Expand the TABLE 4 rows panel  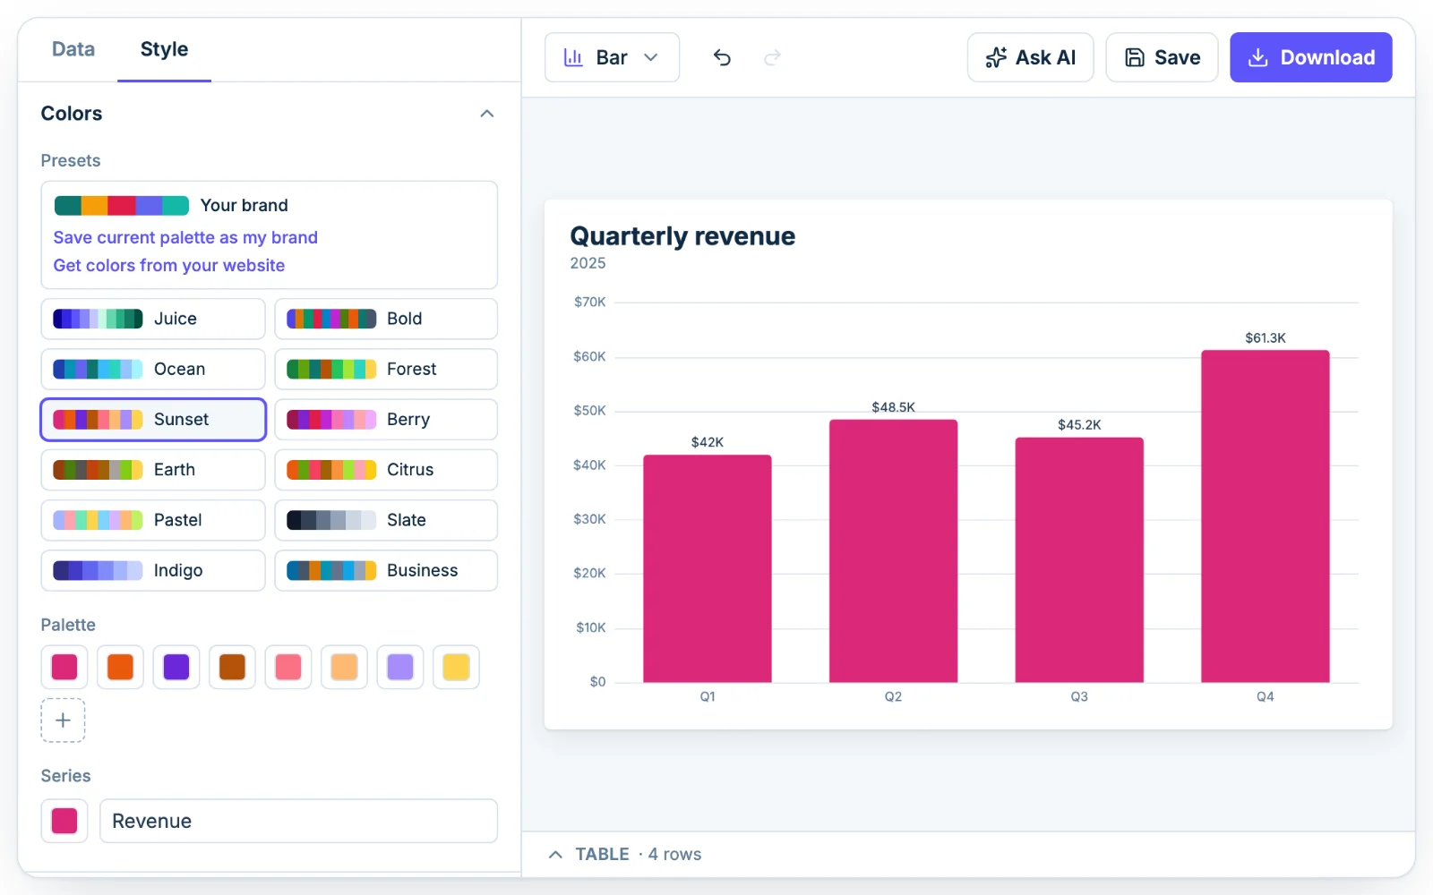coord(624,854)
